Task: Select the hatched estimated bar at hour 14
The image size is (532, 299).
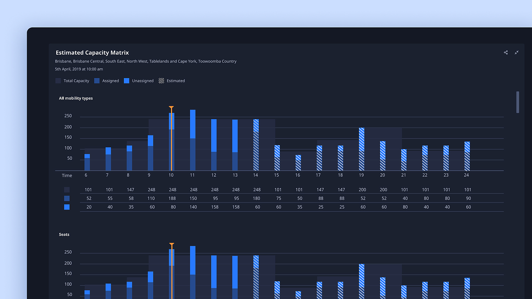Action: (x=256, y=145)
